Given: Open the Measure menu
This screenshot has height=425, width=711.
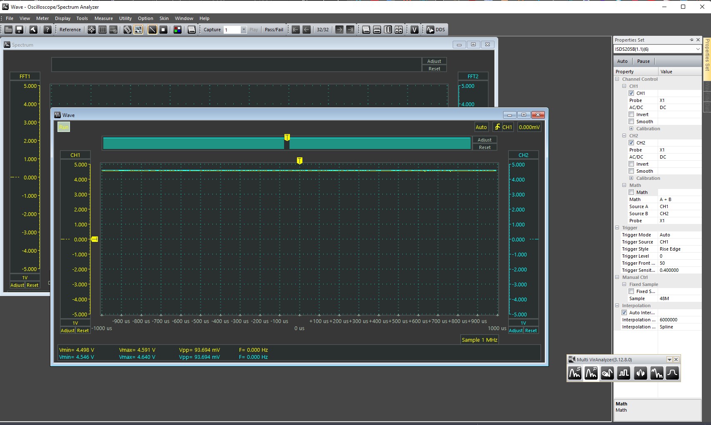Looking at the screenshot, I should (x=104, y=18).
